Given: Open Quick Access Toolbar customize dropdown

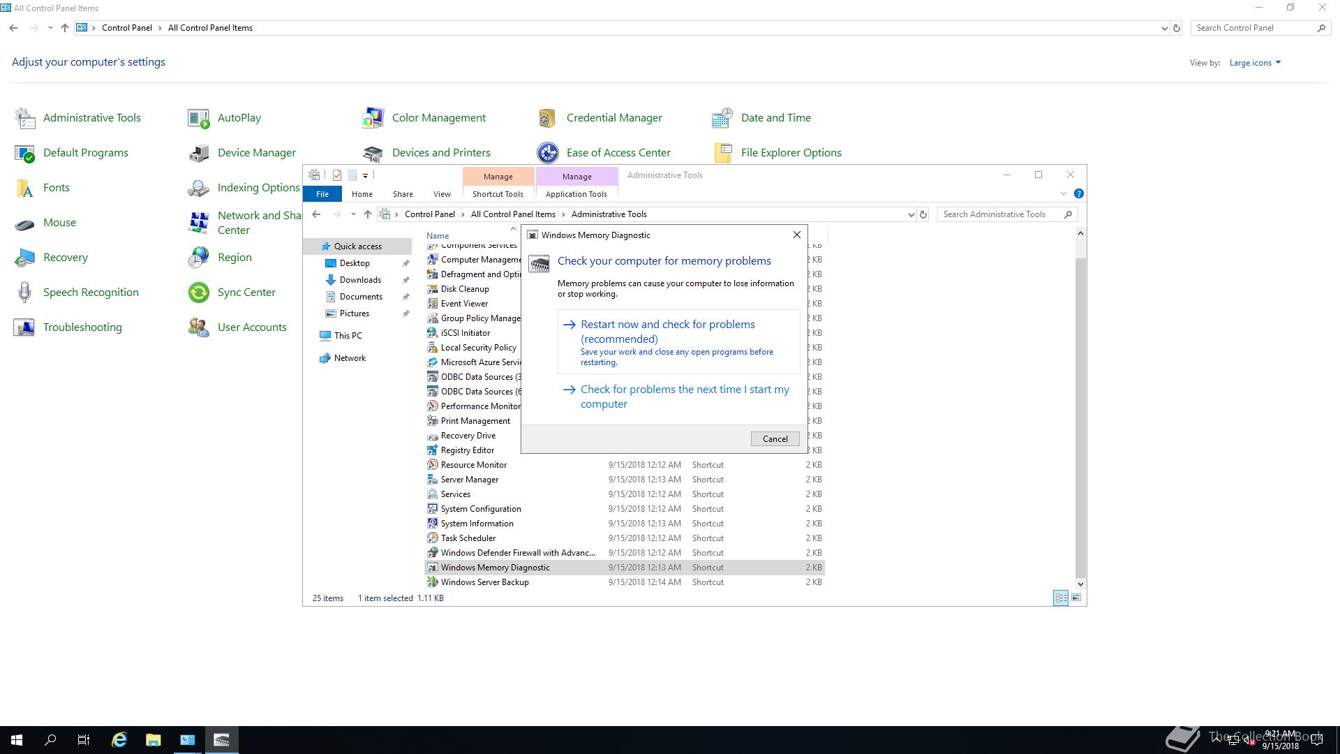Looking at the screenshot, I should pos(365,176).
